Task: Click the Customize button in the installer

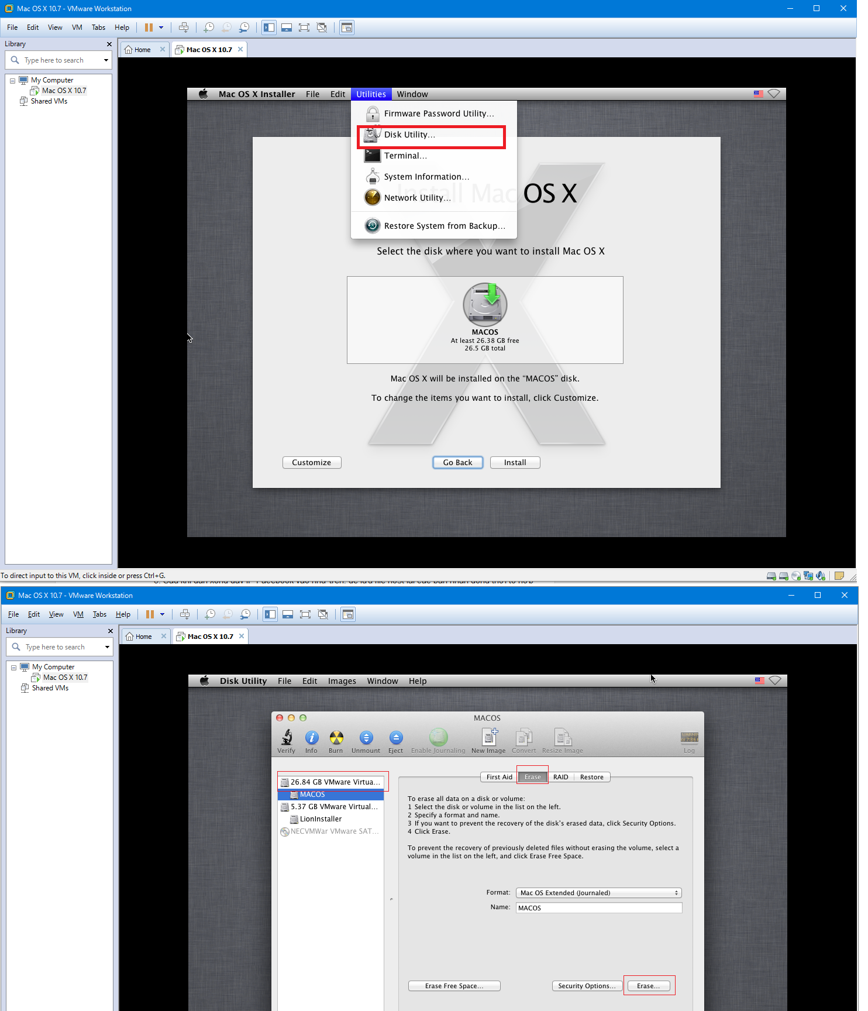Action: (312, 463)
